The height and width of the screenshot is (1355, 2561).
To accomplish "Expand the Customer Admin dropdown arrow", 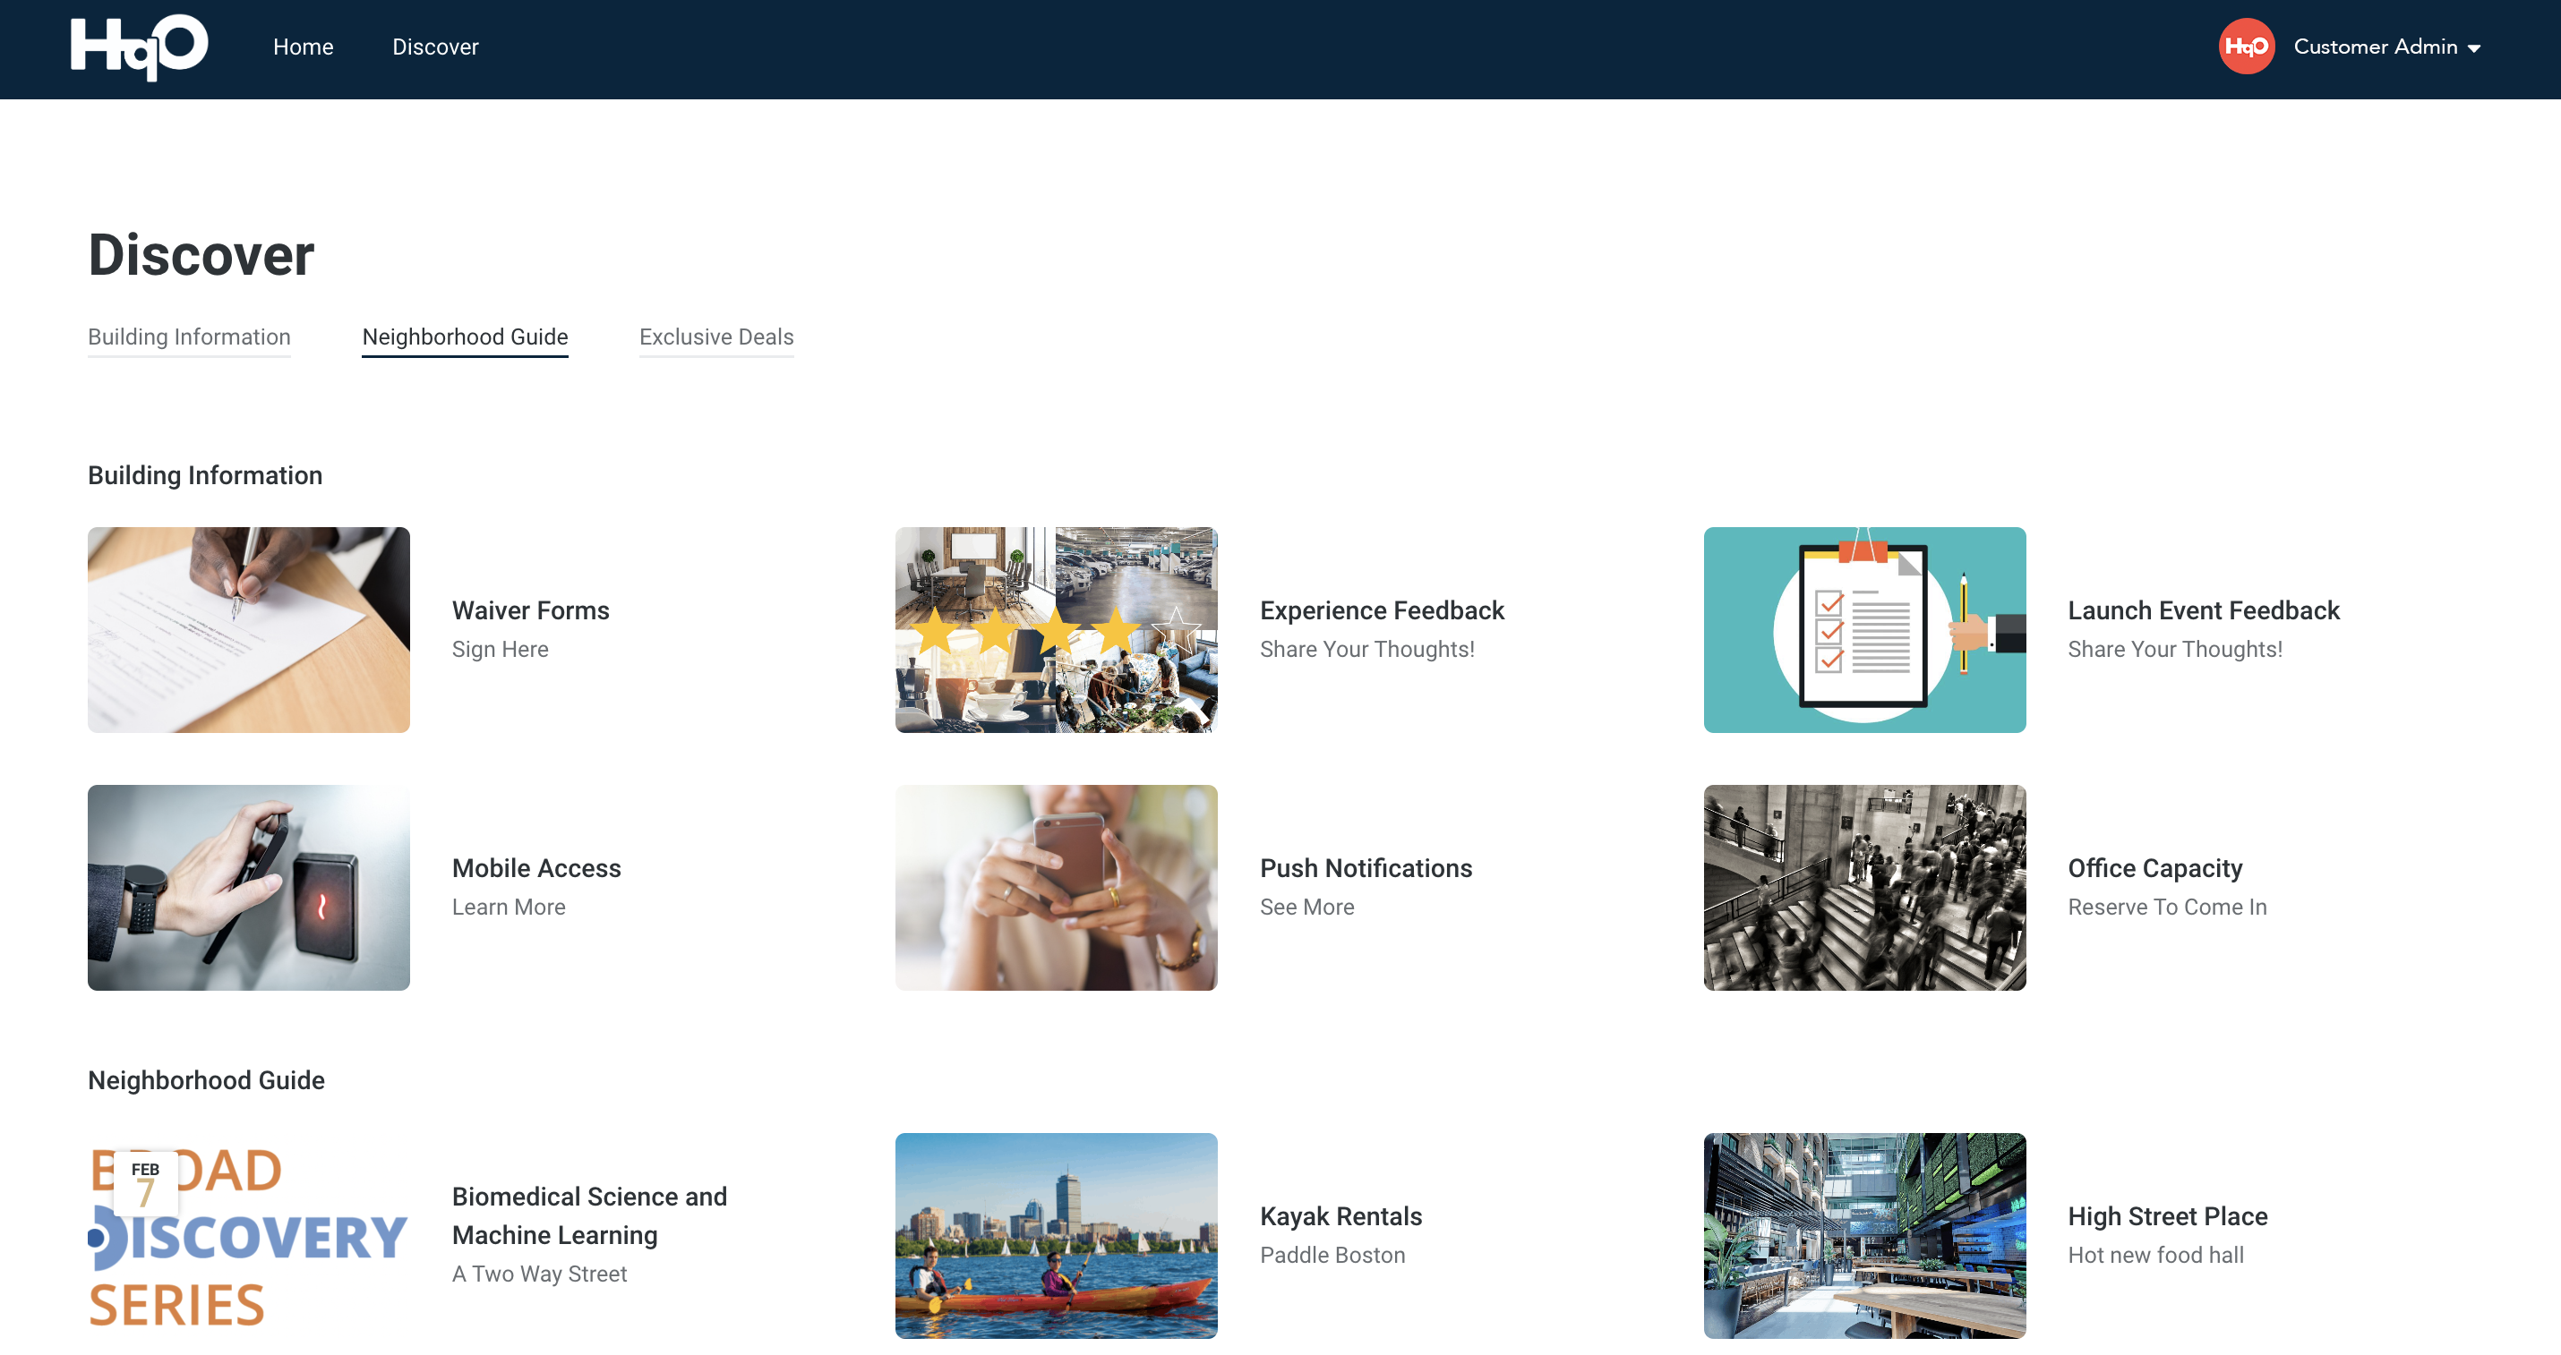I will point(2474,48).
